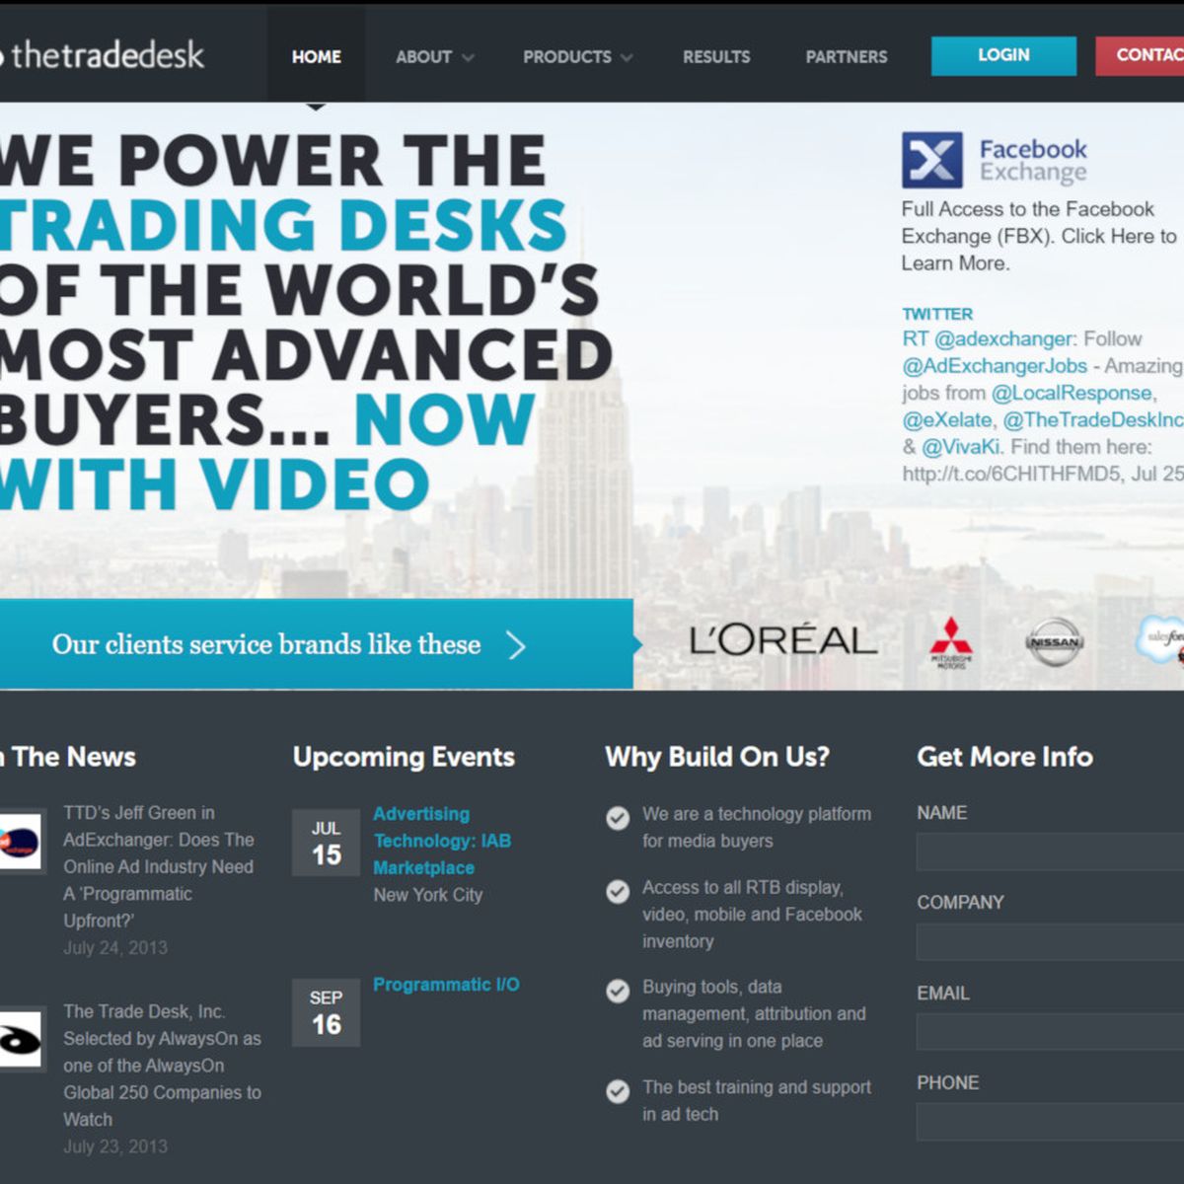Open Advertising Technology: IAB Marketplace event link
The width and height of the screenshot is (1184, 1184).
point(442,841)
